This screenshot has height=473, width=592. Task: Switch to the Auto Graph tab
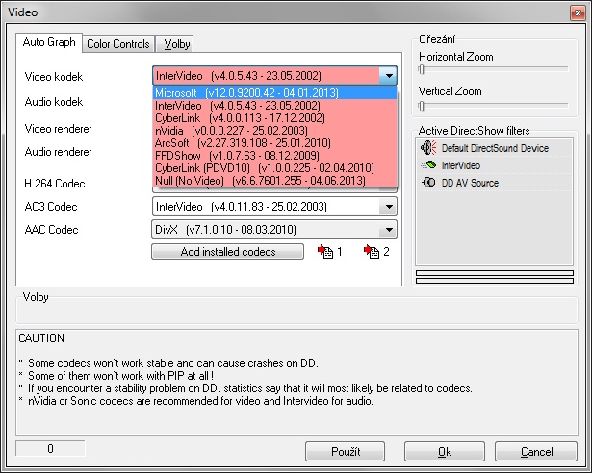[x=49, y=42]
